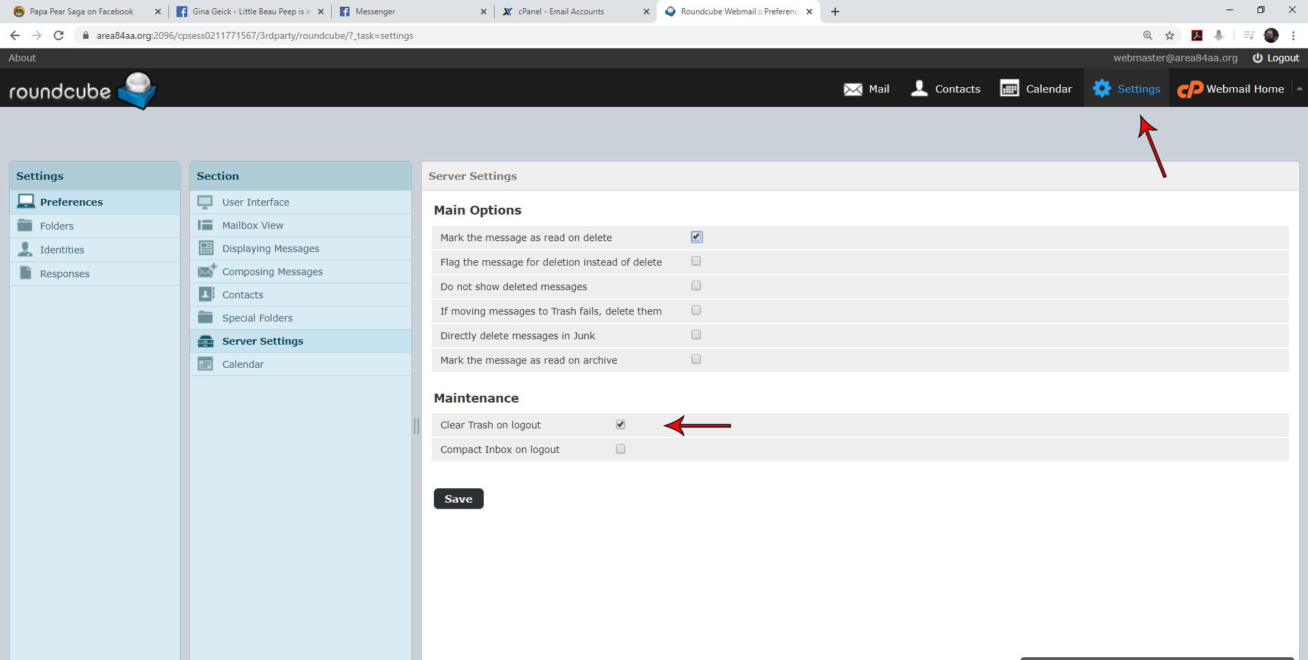This screenshot has height=660, width=1308.
Task: Select the Folders settings item
Action: click(x=57, y=226)
